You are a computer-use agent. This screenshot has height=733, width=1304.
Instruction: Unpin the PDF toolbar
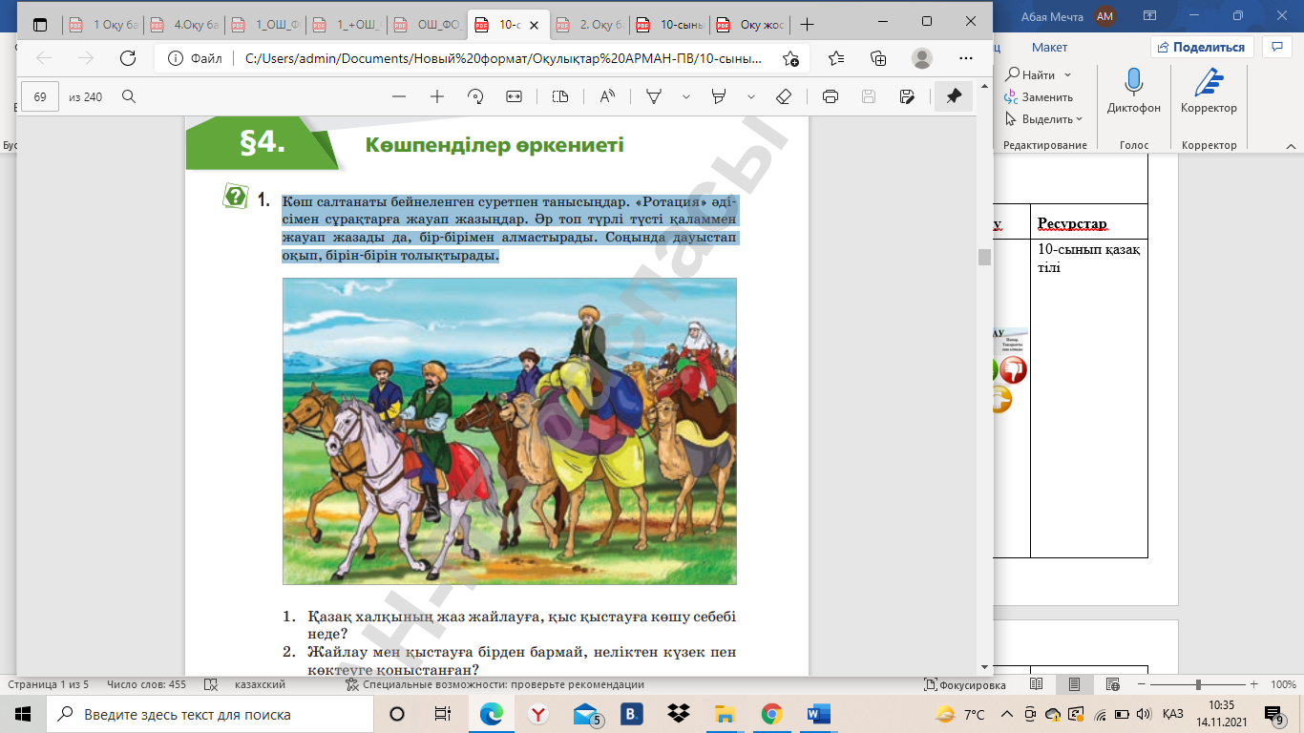click(954, 96)
